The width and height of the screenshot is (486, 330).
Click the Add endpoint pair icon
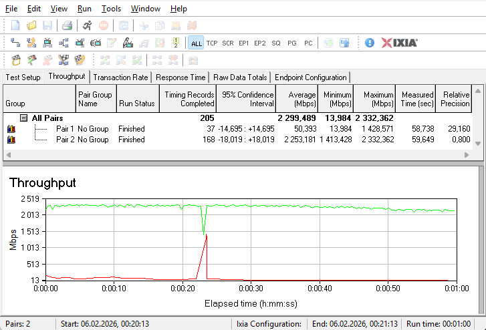pos(15,43)
